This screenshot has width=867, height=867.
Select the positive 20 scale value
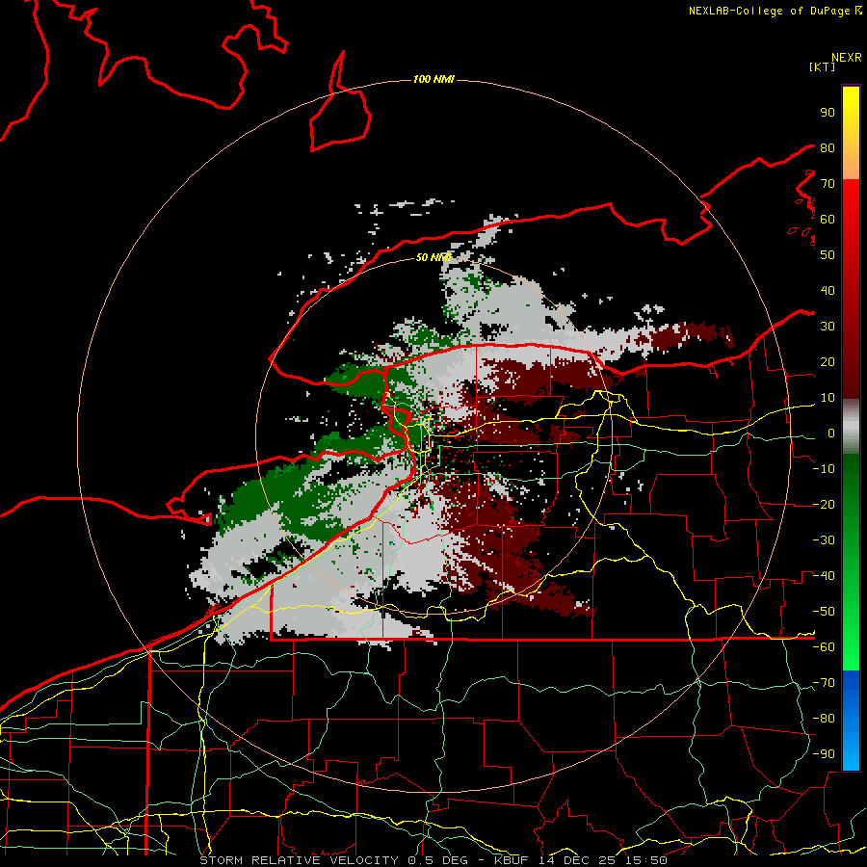click(828, 362)
